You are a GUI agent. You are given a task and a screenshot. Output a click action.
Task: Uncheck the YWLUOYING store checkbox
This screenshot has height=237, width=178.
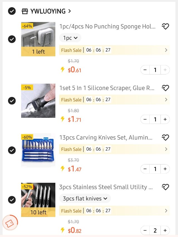coord(12,11)
